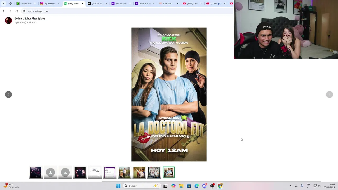Show hidden system tray icons chevron
Image resolution: width=338 pixels, height=190 pixels.
pos(290,186)
